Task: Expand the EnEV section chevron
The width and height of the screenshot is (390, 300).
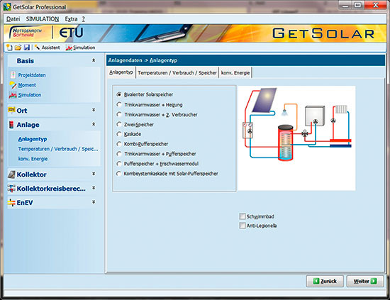Action: click(94, 202)
